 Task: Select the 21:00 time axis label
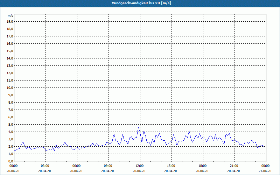(234, 166)
